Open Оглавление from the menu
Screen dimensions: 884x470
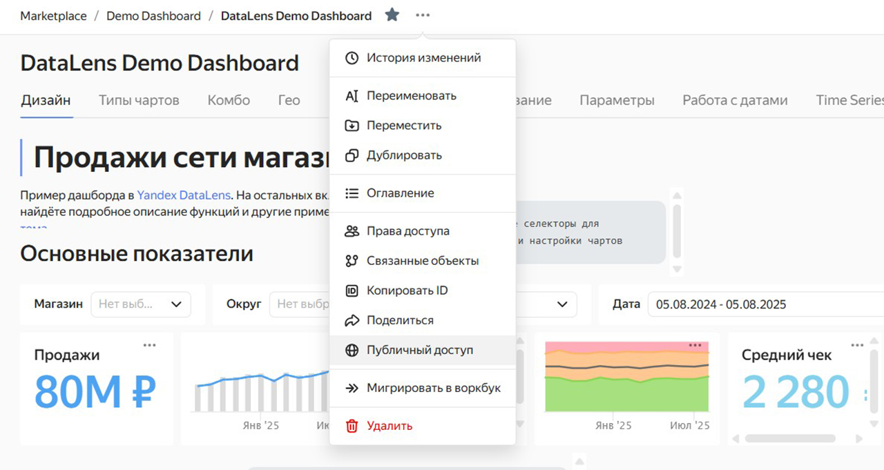pyautogui.click(x=423, y=193)
